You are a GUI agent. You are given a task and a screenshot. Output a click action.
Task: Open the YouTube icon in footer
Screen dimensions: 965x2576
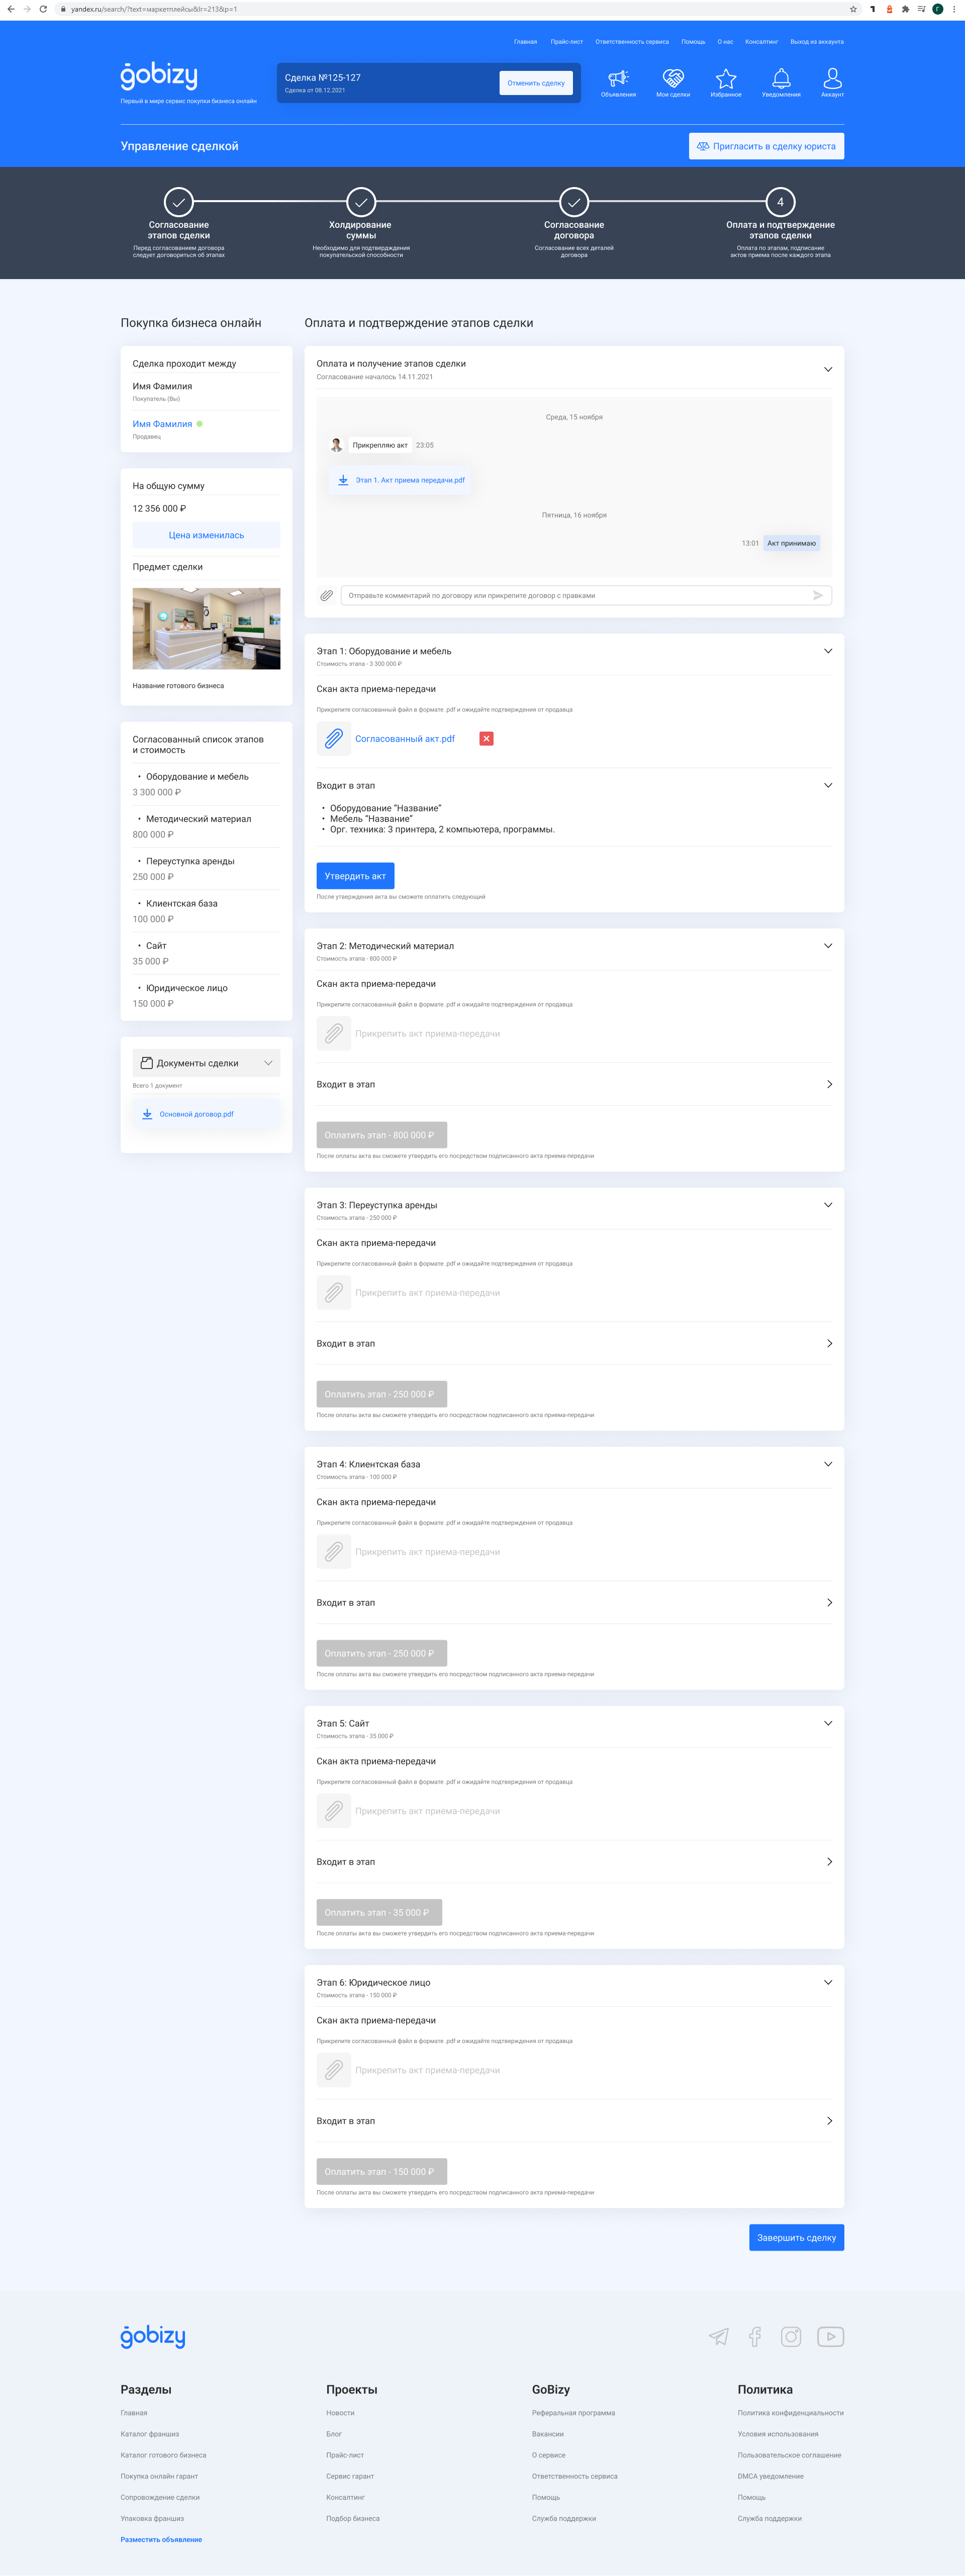tap(830, 2336)
